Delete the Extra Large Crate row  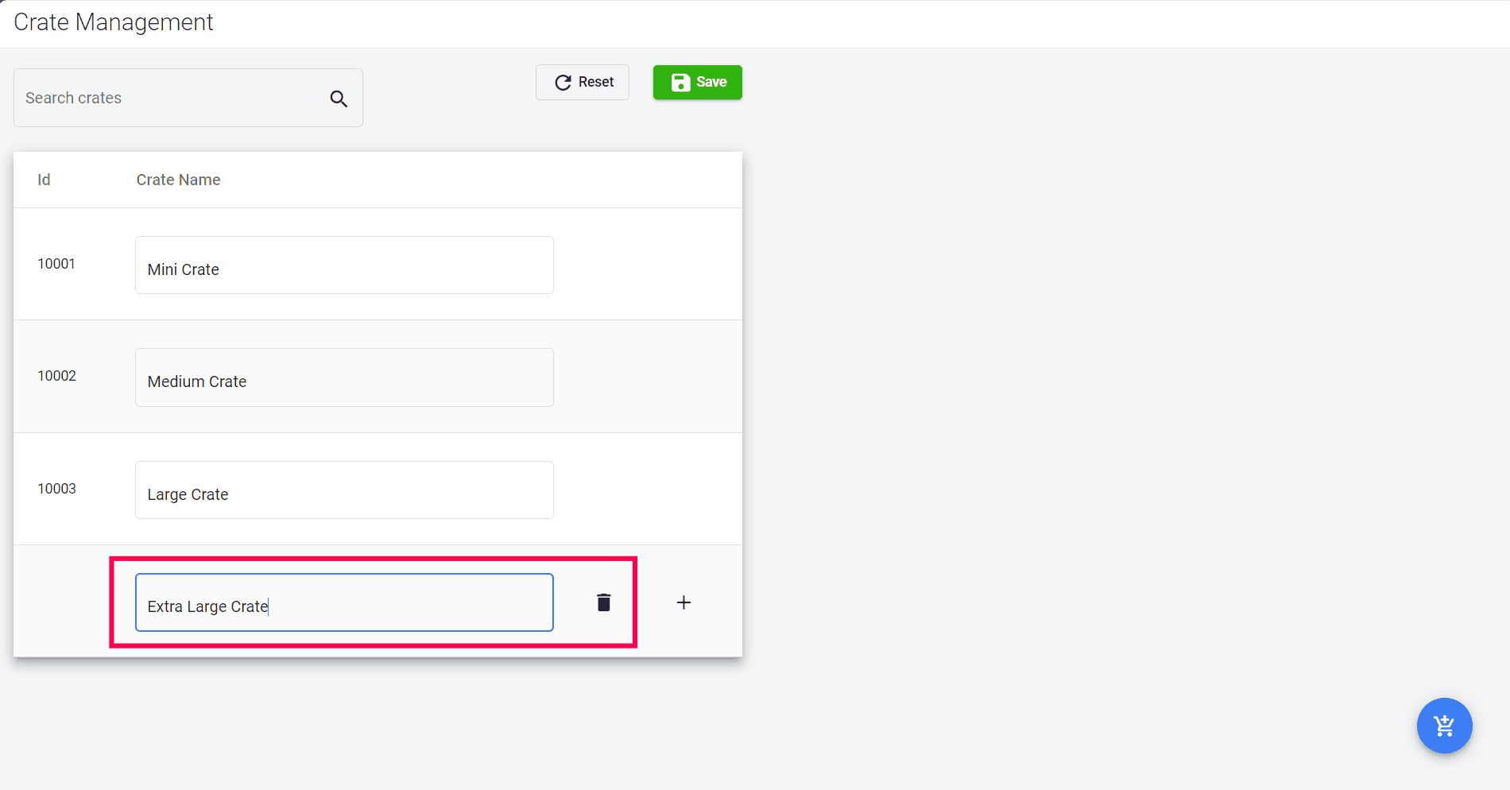604,602
